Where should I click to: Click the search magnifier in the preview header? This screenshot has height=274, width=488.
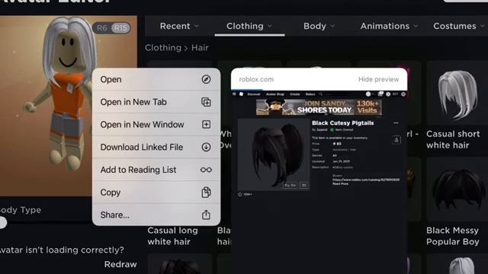(320, 94)
